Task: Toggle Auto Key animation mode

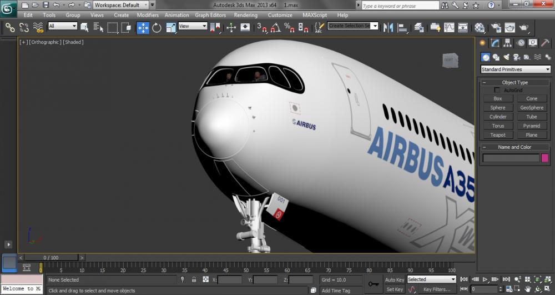Action: (x=395, y=279)
